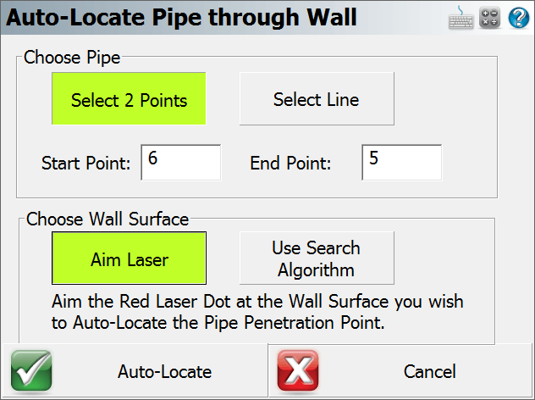The height and width of the screenshot is (400, 535).
Task: Click the Choose Wall Surface group heading
Action: [x=108, y=219]
